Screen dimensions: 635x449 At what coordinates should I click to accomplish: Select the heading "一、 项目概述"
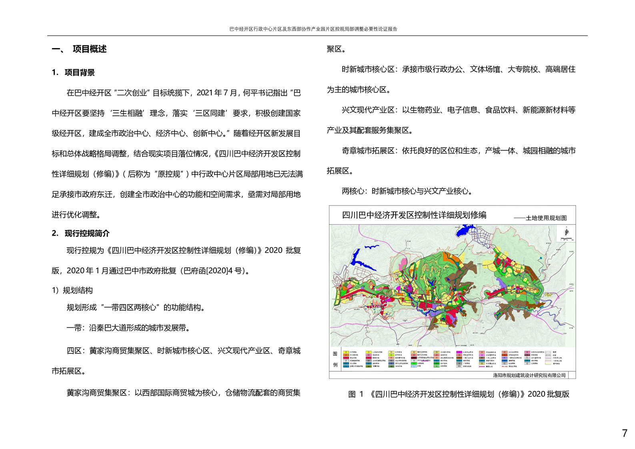coord(79,49)
